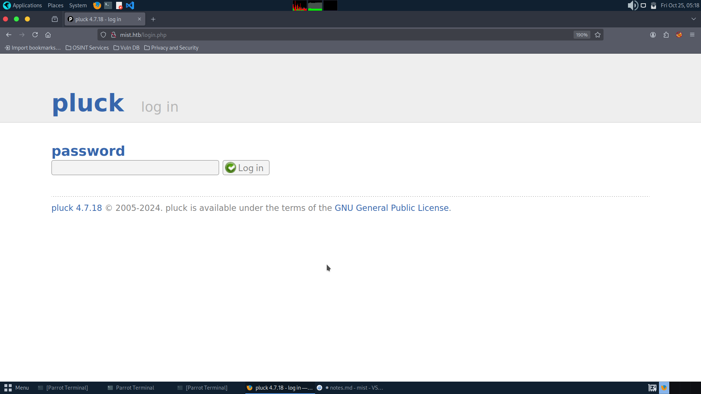Open the list all tabs dropdown
Viewport: 701px width, 394px height.
click(693, 19)
